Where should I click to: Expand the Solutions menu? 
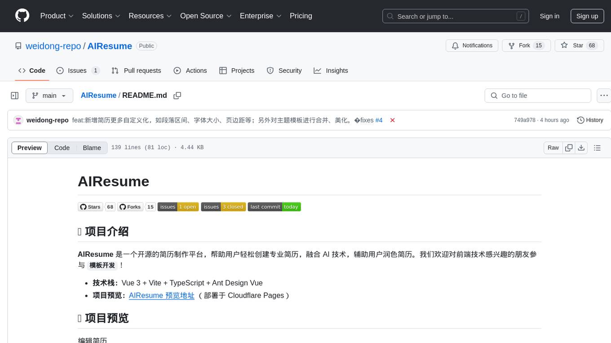[102, 16]
